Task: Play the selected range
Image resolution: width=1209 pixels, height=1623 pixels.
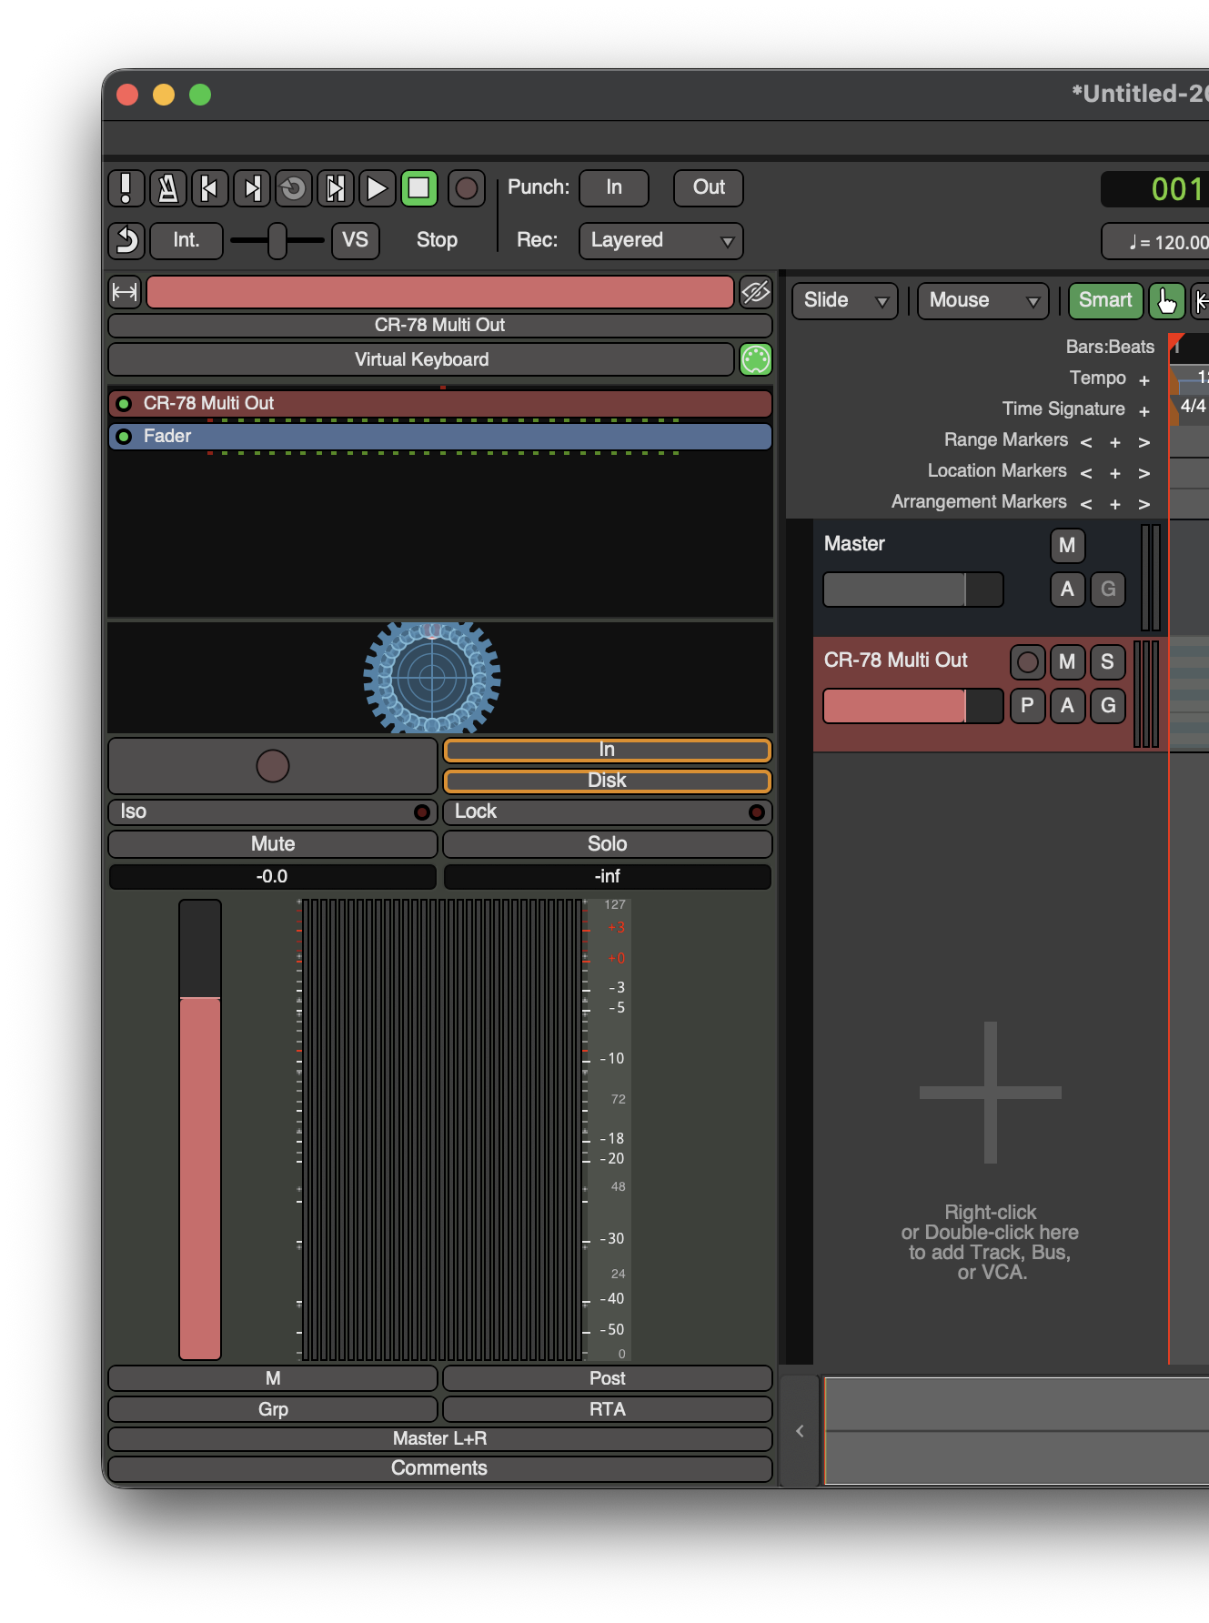Action: (x=336, y=188)
